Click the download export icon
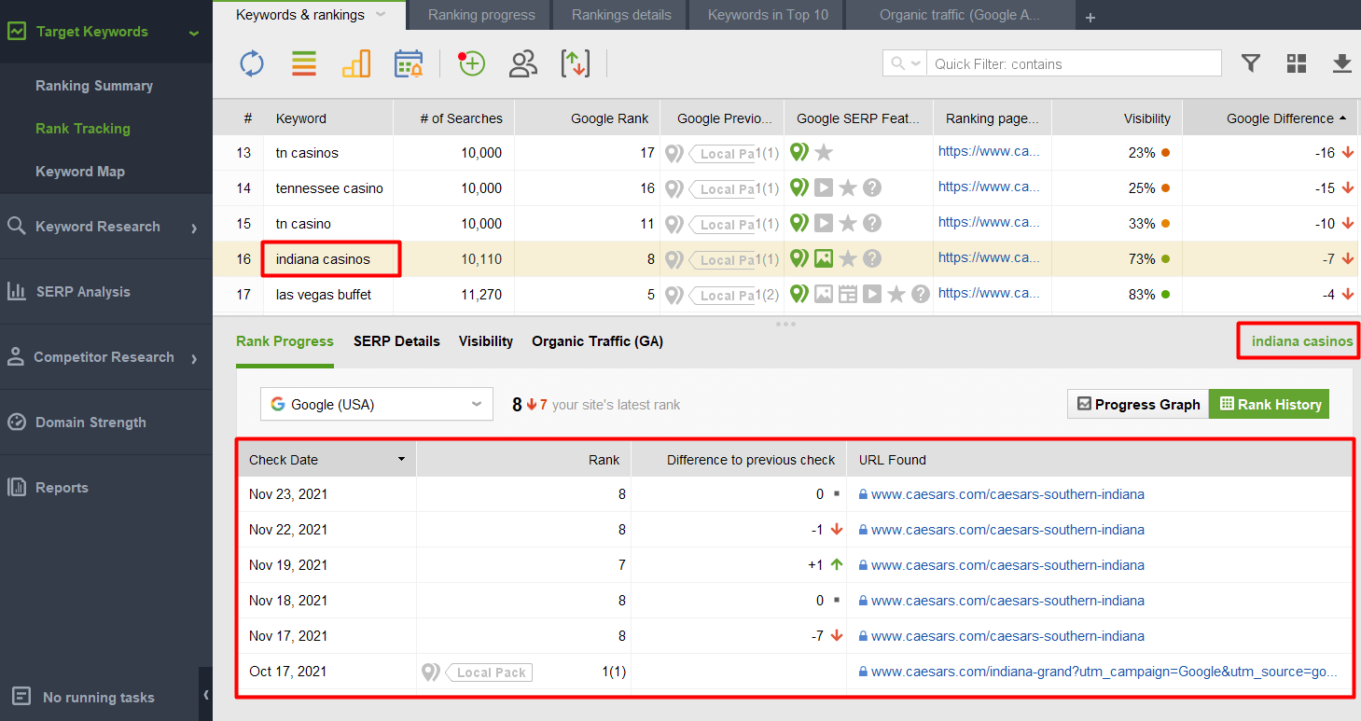Viewport: 1361px width, 721px height. click(x=1341, y=63)
